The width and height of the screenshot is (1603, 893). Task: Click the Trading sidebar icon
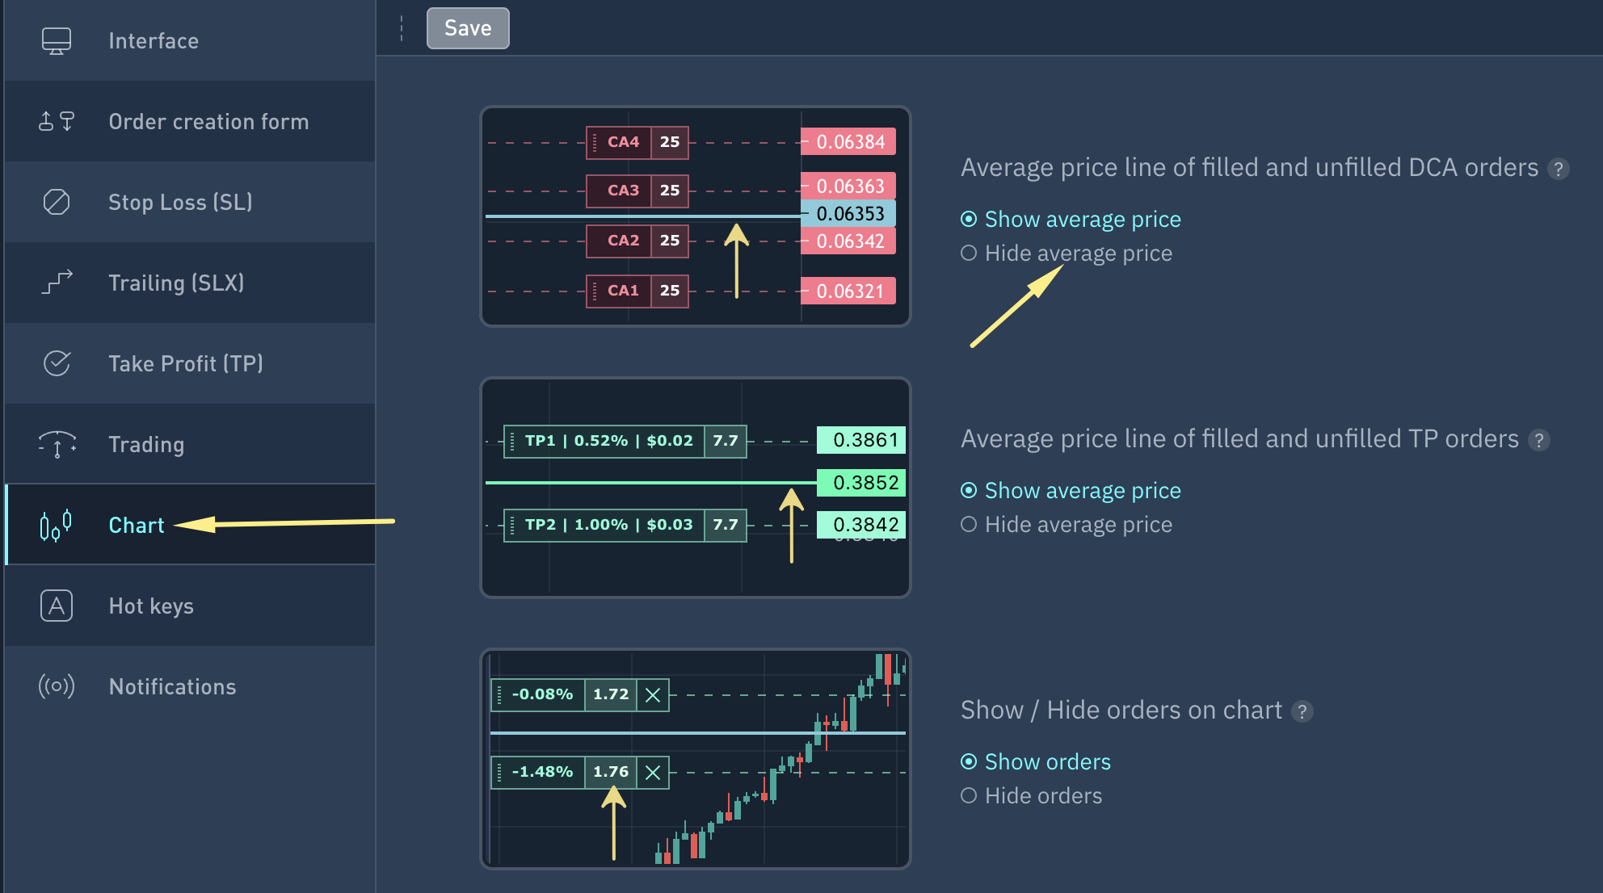click(x=57, y=444)
